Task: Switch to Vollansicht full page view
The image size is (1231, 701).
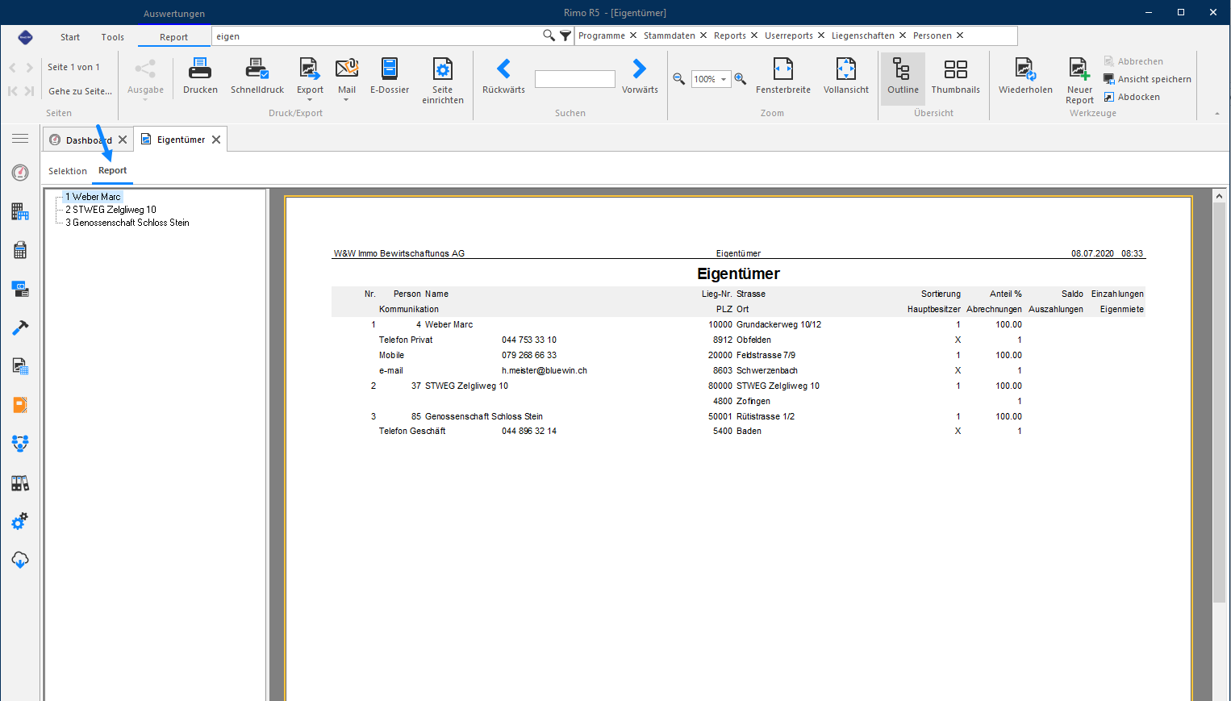Action: tap(846, 76)
